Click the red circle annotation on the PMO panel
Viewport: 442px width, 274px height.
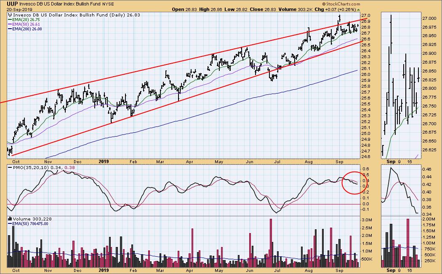point(353,183)
